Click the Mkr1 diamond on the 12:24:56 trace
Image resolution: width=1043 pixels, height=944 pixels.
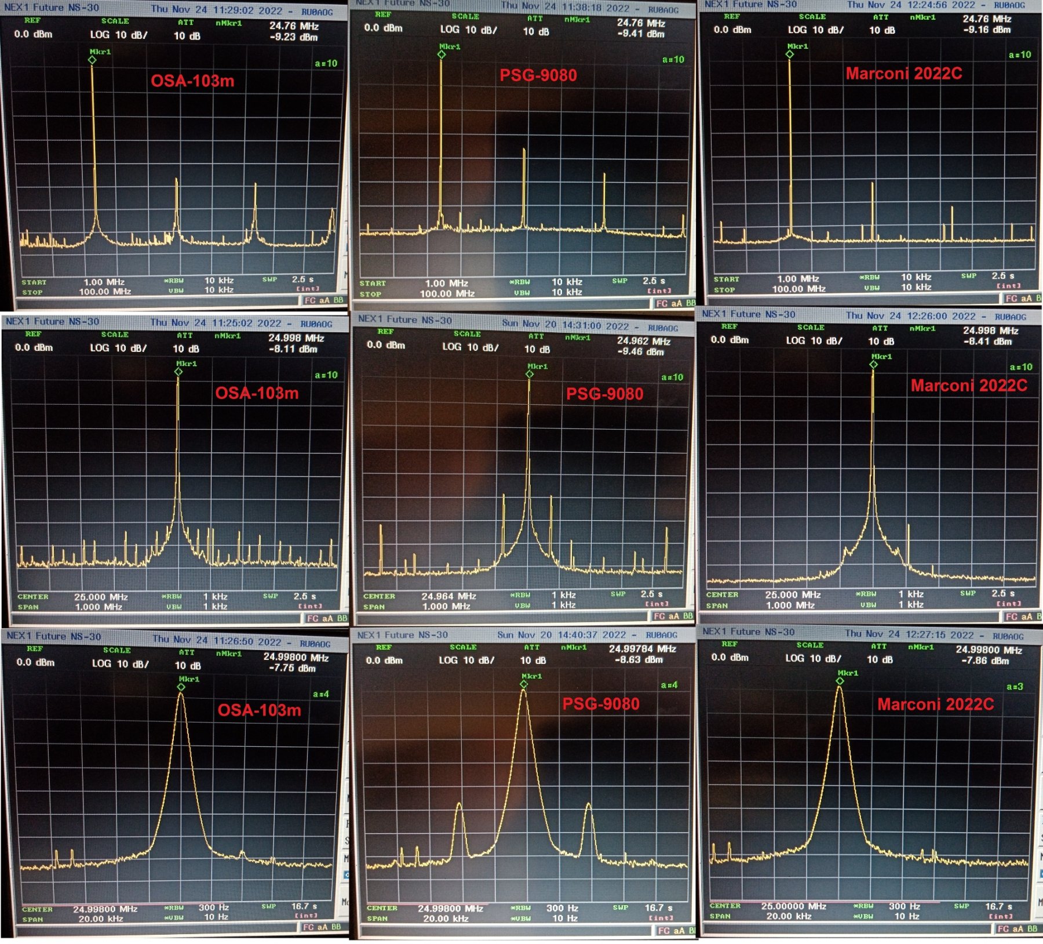pyautogui.click(x=789, y=54)
